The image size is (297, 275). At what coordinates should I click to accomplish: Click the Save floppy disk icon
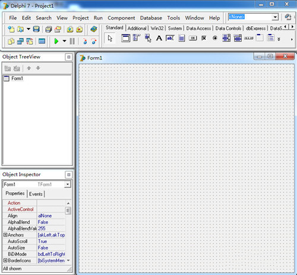click(36, 29)
